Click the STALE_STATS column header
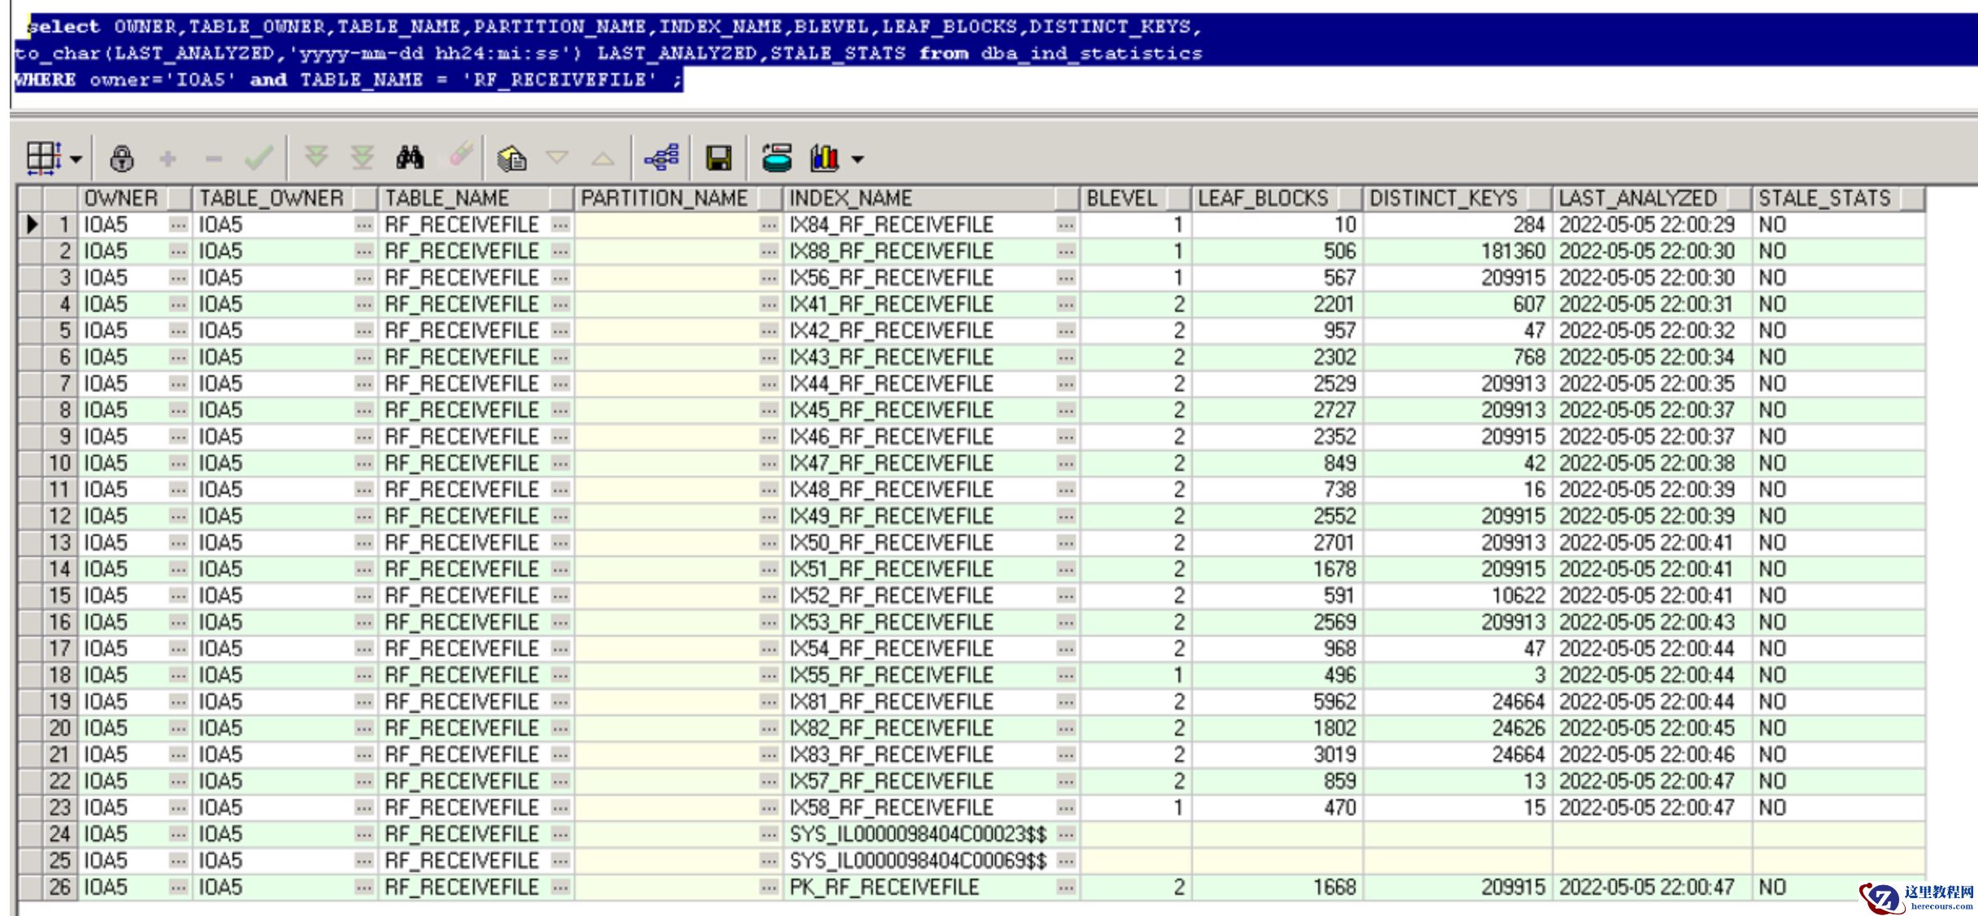The width and height of the screenshot is (1978, 916). coord(1824,198)
